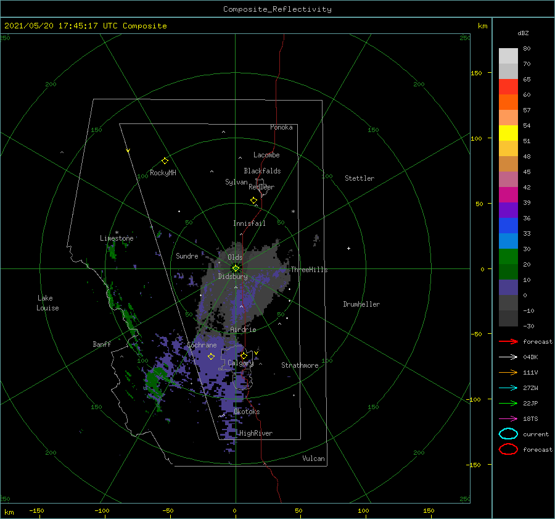
Task: Click the Okotoks city label
Action: (x=247, y=412)
